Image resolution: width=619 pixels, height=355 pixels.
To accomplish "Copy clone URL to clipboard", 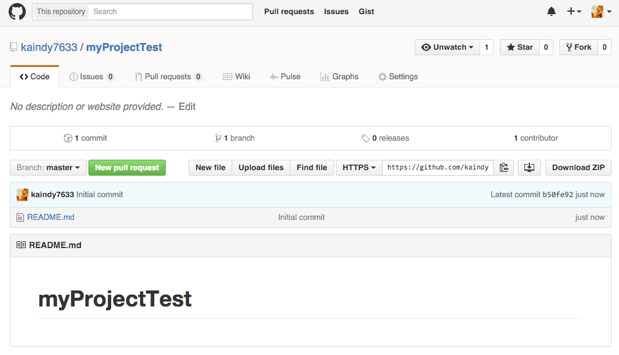I will [x=504, y=168].
